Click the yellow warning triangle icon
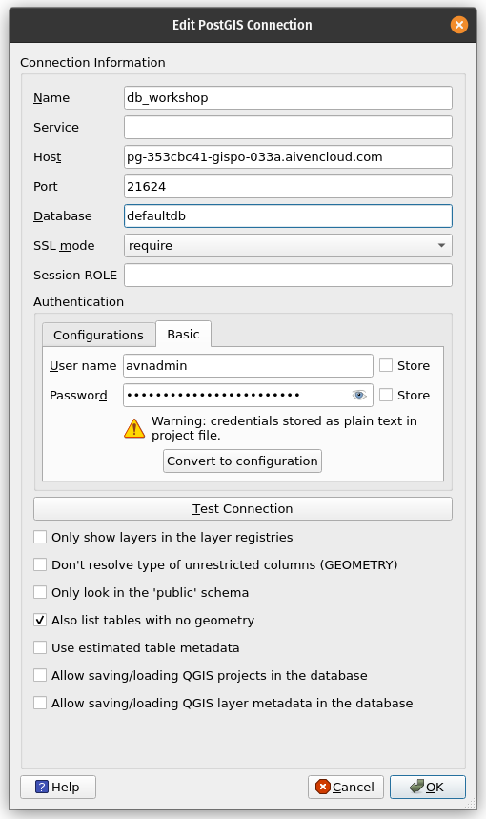This screenshot has height=819, width=486. [134, 428]
